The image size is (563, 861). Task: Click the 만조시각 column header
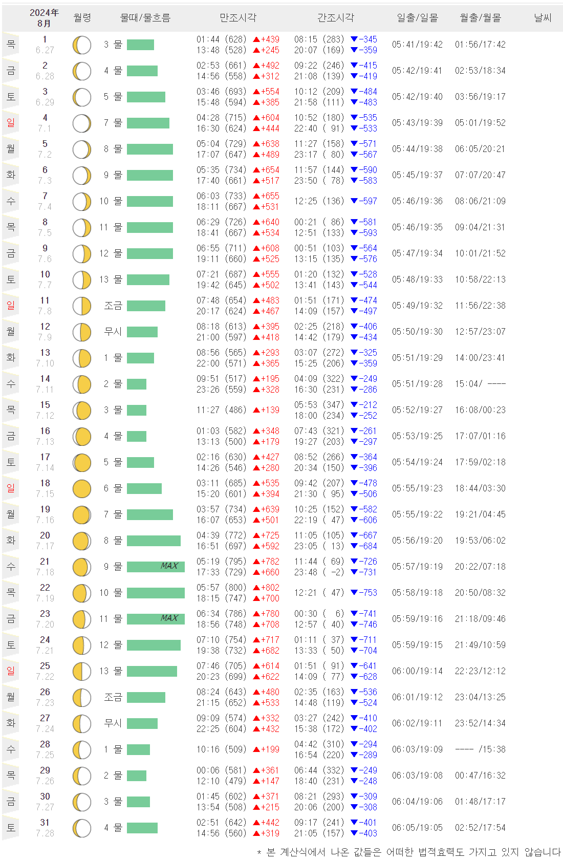coord(237,18)
